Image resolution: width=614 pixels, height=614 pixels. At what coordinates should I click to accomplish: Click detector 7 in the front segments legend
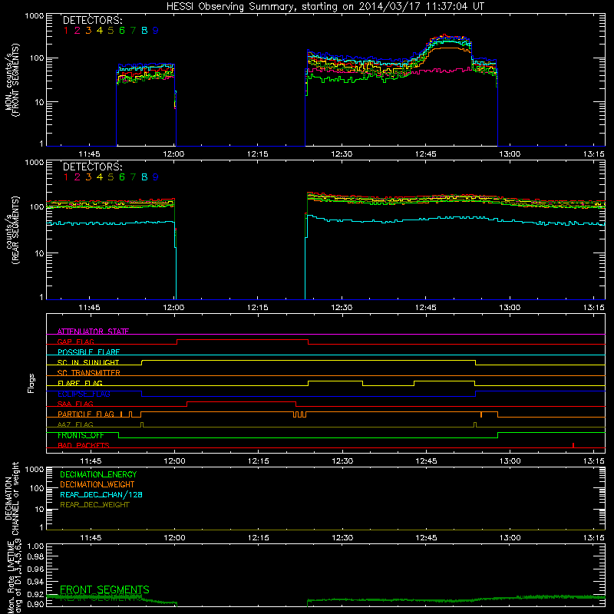pos(133,31)
